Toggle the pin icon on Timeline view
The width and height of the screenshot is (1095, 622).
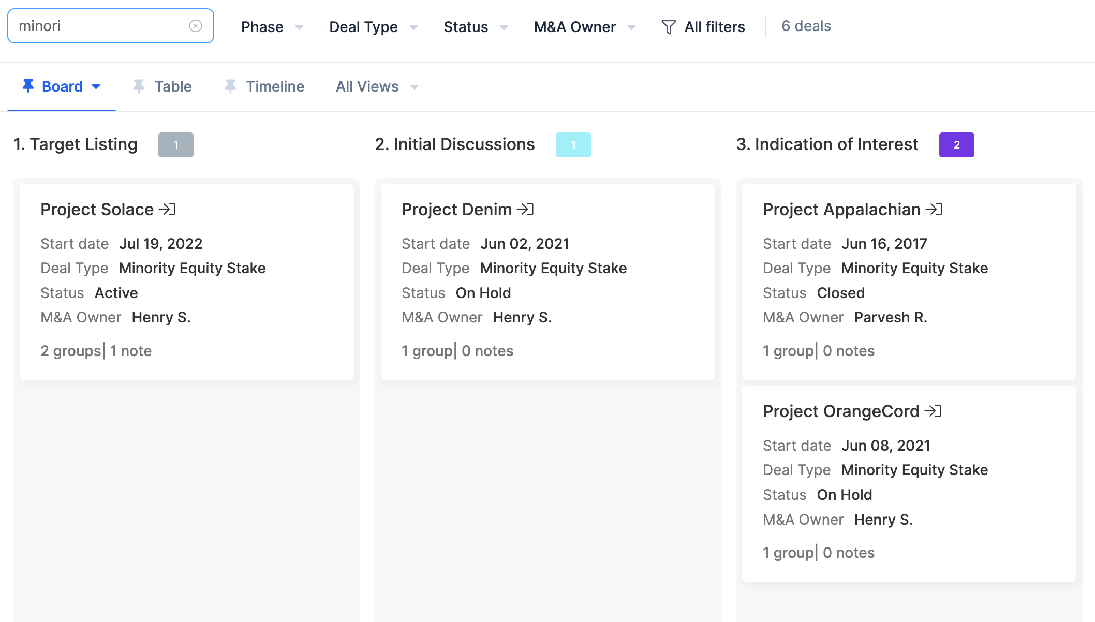tap(230, 86)
